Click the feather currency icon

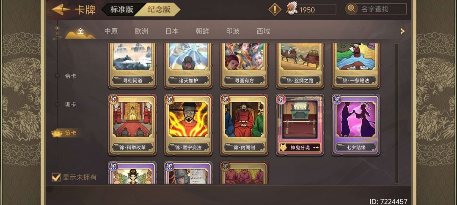coord(291,8)
